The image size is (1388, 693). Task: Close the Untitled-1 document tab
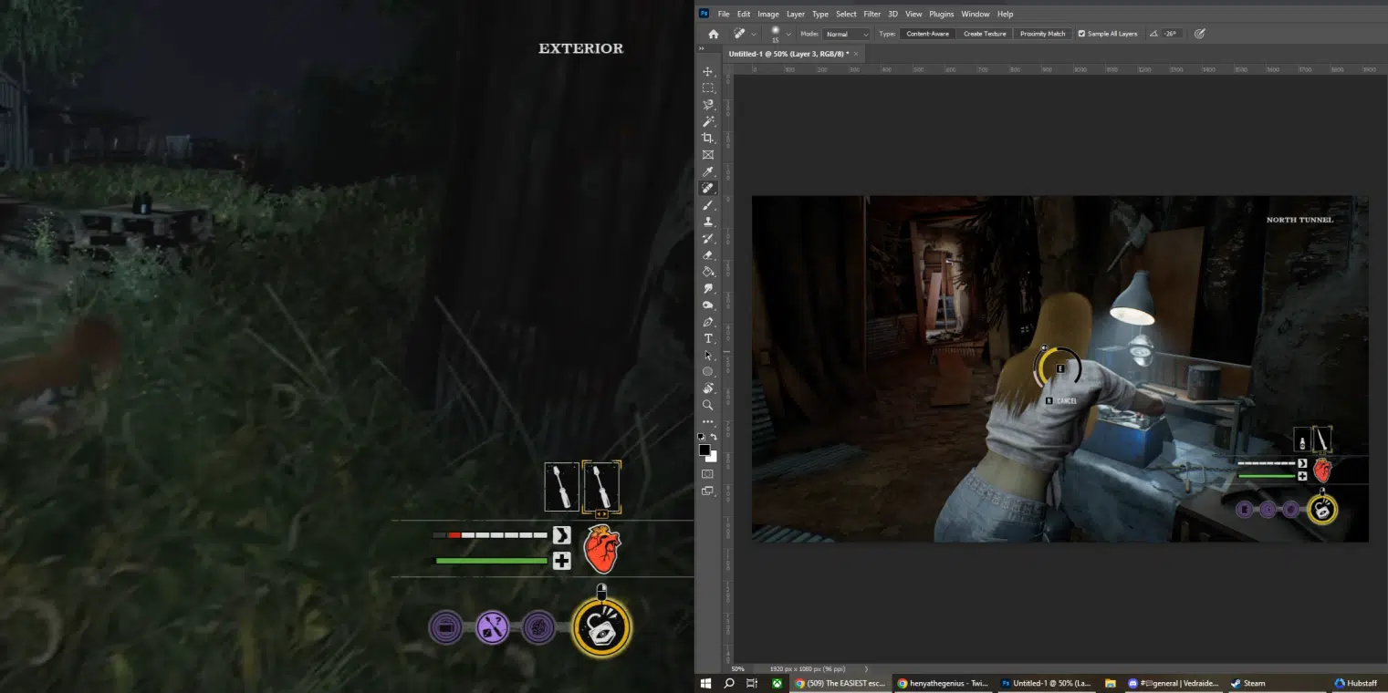855,54
